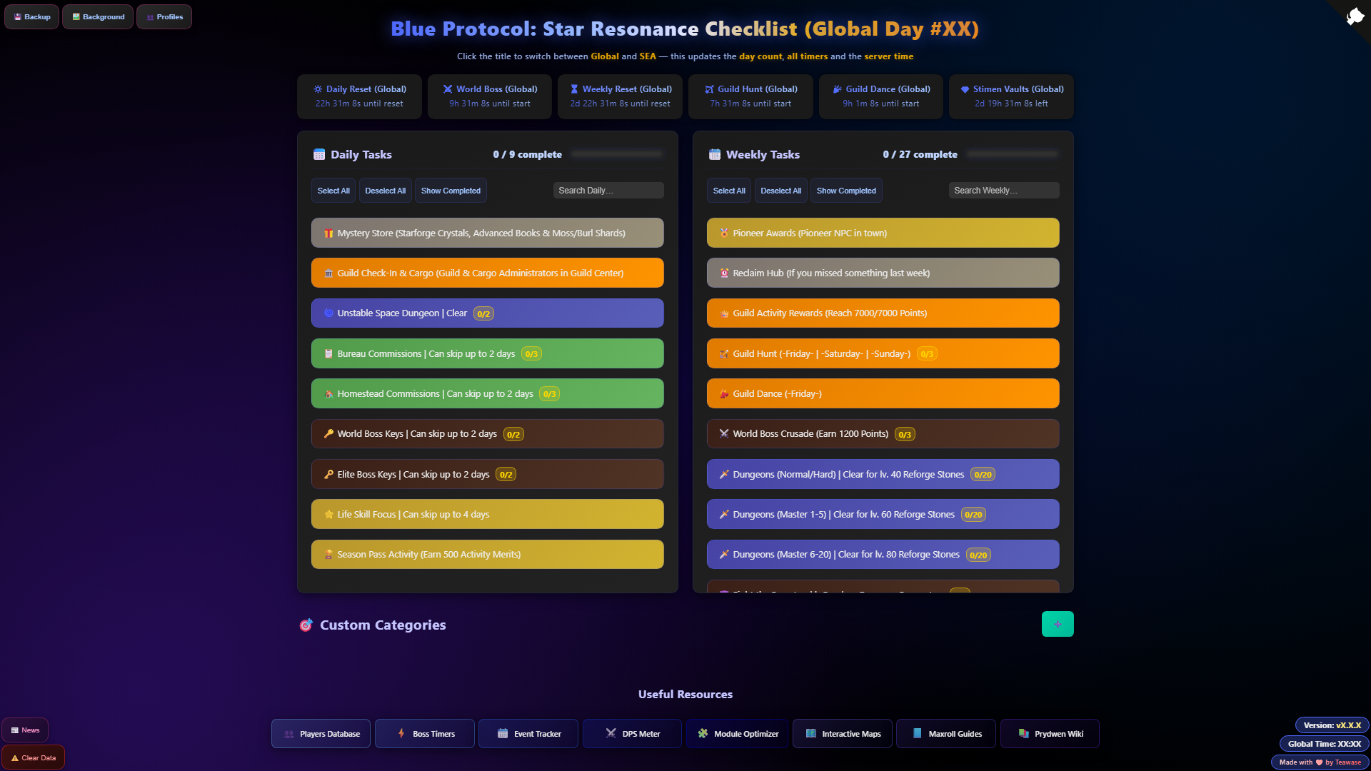This screenshot has width=1371, height=771.
Task: Focus the Search Weekly input field
Action: click(1003, 191)
